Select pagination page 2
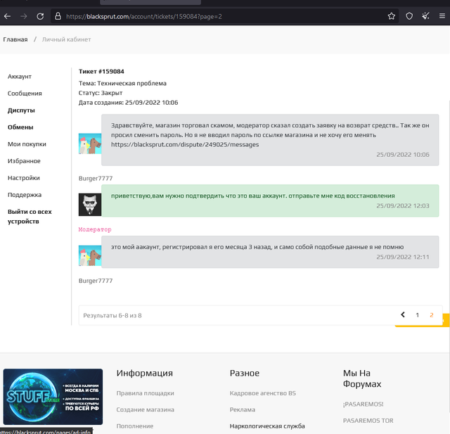 [x=431, y=315]
